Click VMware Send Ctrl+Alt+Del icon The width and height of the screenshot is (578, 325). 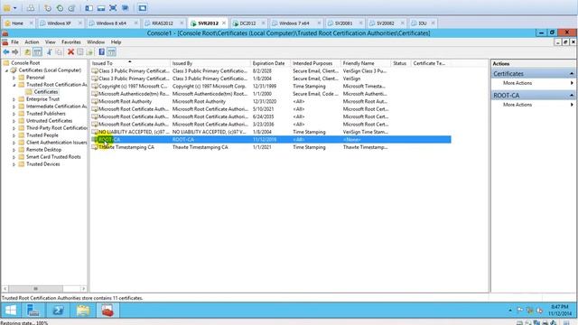pos(31,8)
